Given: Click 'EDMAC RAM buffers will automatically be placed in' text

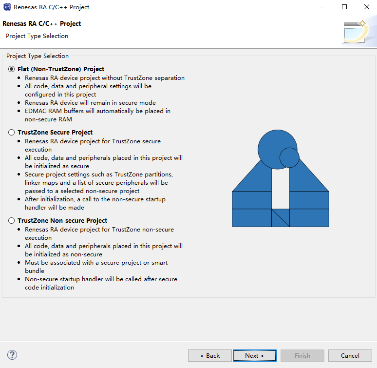Looking at the screenshot, I should [x=97, y=111].
